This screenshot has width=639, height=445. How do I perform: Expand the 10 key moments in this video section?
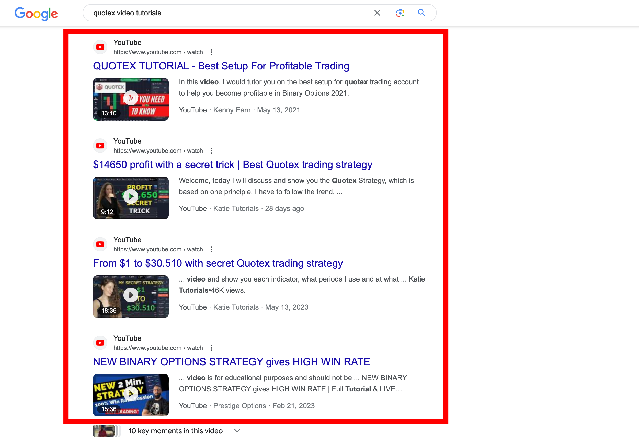click(x=175, y=430)
